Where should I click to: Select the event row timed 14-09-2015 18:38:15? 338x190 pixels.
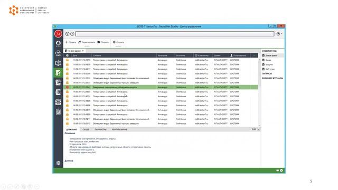(x=161, y=110)
